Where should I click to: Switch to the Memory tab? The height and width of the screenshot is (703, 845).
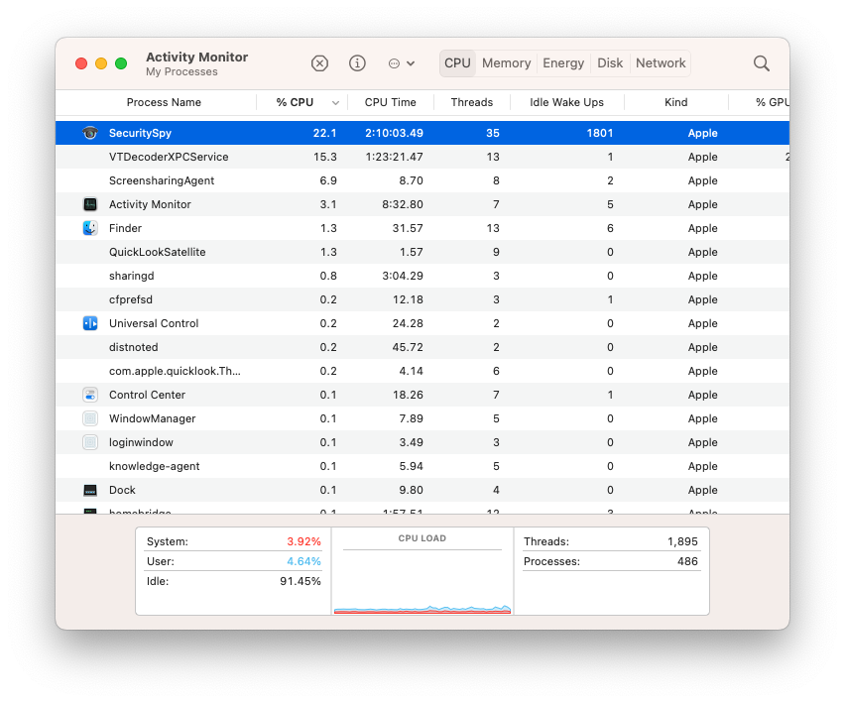point(506,63)
